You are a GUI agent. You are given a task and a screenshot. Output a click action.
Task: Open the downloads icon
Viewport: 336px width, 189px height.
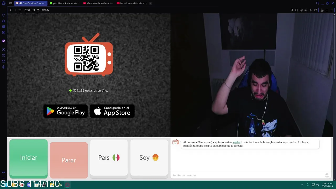click(327, 10)
